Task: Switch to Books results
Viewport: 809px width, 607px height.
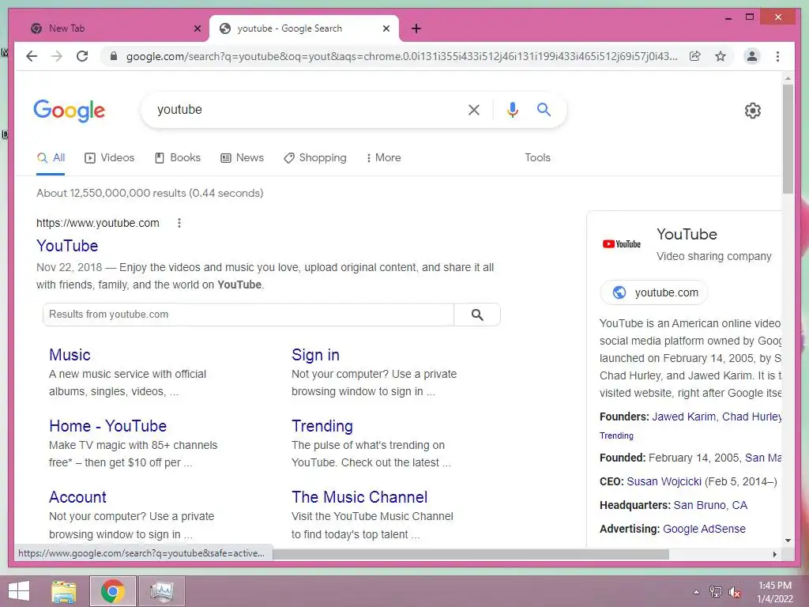Action: (x=178, y=158)
